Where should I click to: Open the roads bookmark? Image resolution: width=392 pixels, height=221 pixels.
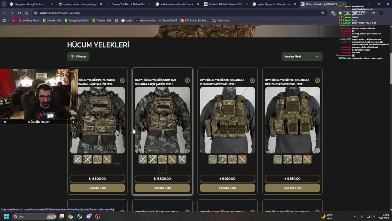coord(126,21)
